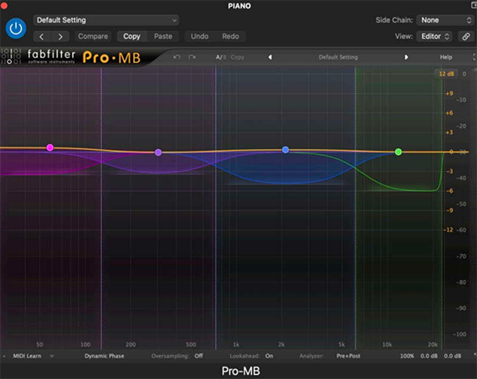
Task: Click the full screen icon beside Help
Action: 474,57
